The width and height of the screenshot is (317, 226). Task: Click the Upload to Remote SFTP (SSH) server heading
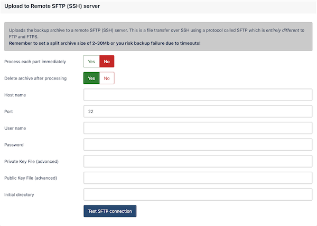coord(52,6)
